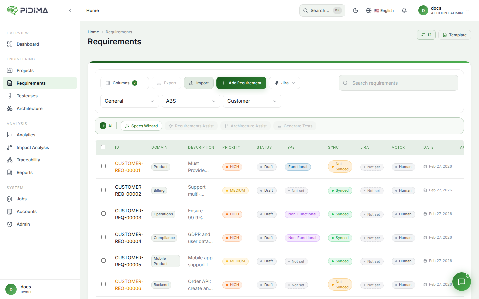Click the STATUS column header
The width and height of the screenshot is (479, 299).
(264, 147)
